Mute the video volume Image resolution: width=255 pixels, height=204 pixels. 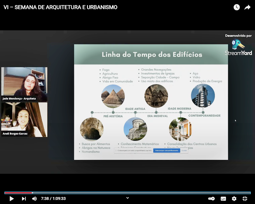point(34,199)
